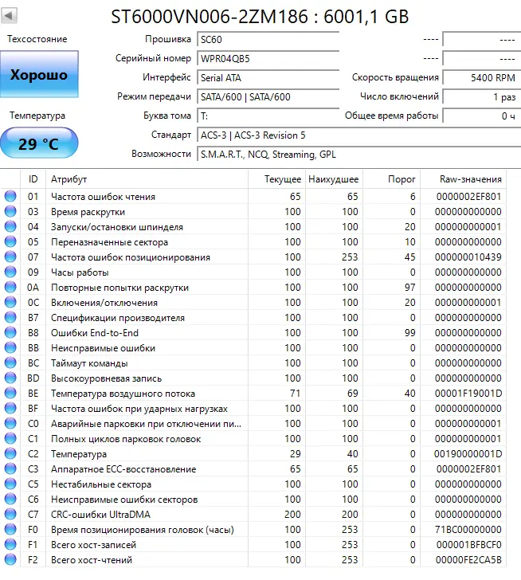Click status icon for Всего хост-записей
Viewport: 521px width, 580px height.
click(10, 545)
